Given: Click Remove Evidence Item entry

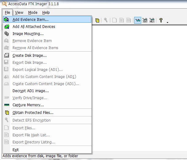Looking at the screenshot, I should click(x=47, y=41).
